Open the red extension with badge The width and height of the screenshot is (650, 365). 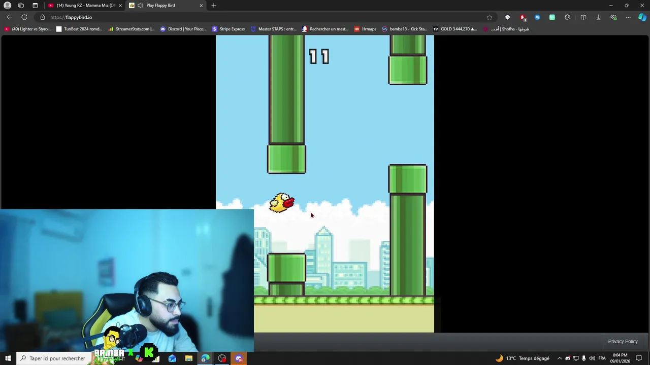(x=523, y=17)
